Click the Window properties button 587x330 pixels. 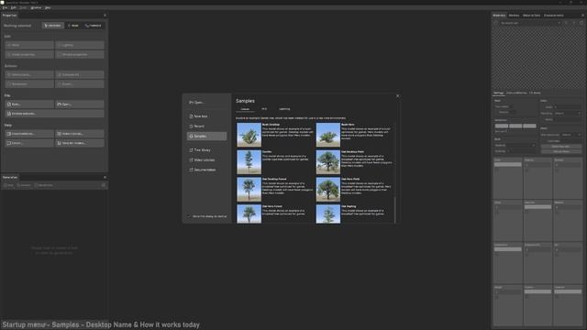[x=80, y=55]
